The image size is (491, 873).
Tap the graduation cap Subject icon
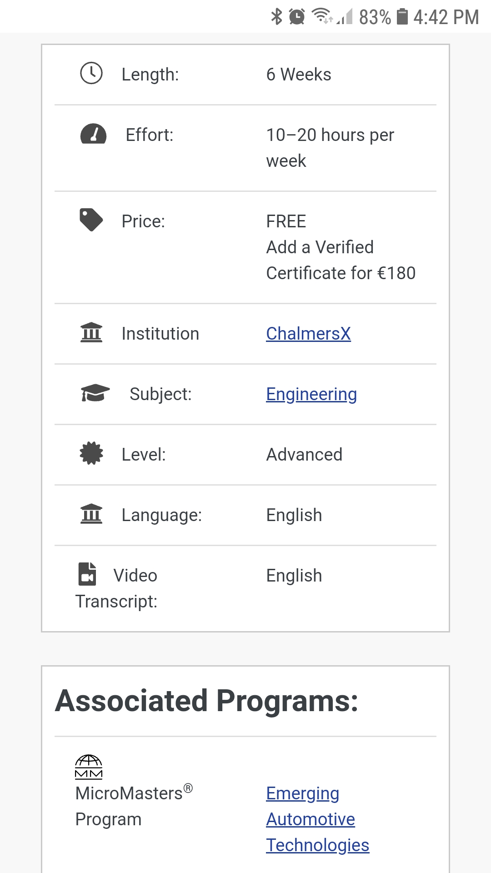(x=95, y=393)
